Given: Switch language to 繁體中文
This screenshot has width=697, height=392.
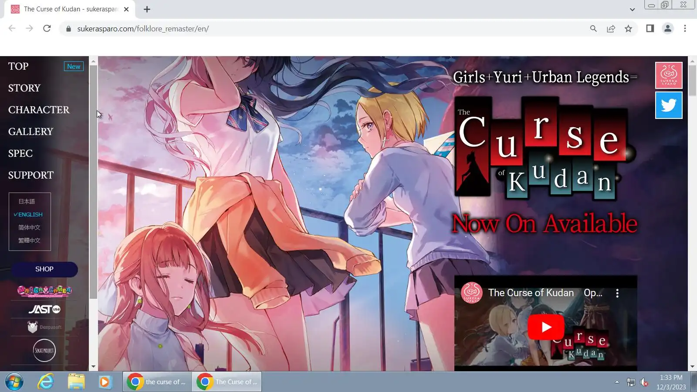Looking at the screenshot, I should tap(29, 240).
